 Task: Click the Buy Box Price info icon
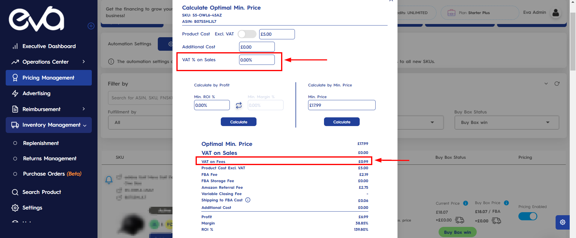506,203
